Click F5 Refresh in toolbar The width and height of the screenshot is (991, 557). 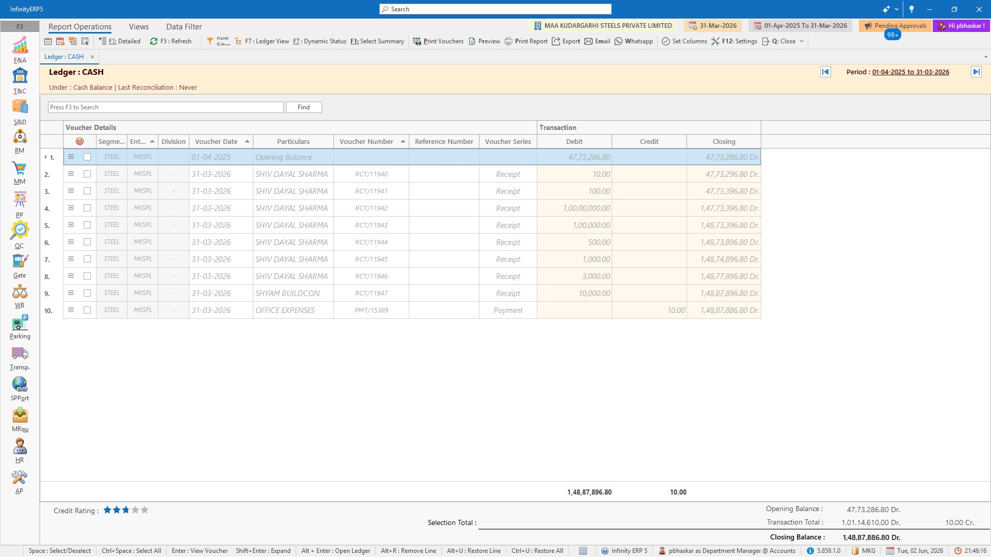tap(171, 41)
